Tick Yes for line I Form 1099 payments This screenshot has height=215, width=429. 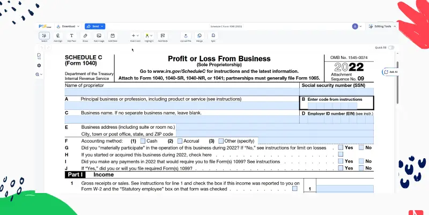click(341, 161)
